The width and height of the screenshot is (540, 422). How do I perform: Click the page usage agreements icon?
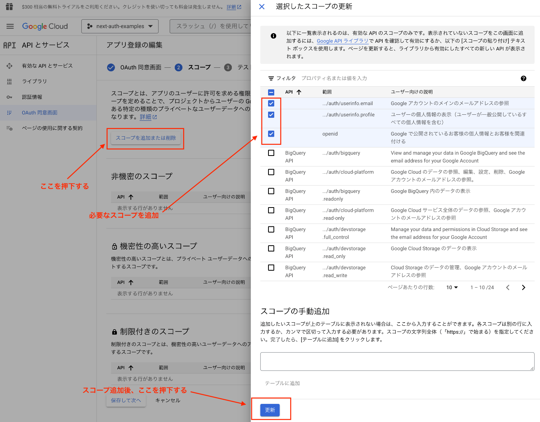(x=9, y=128)
